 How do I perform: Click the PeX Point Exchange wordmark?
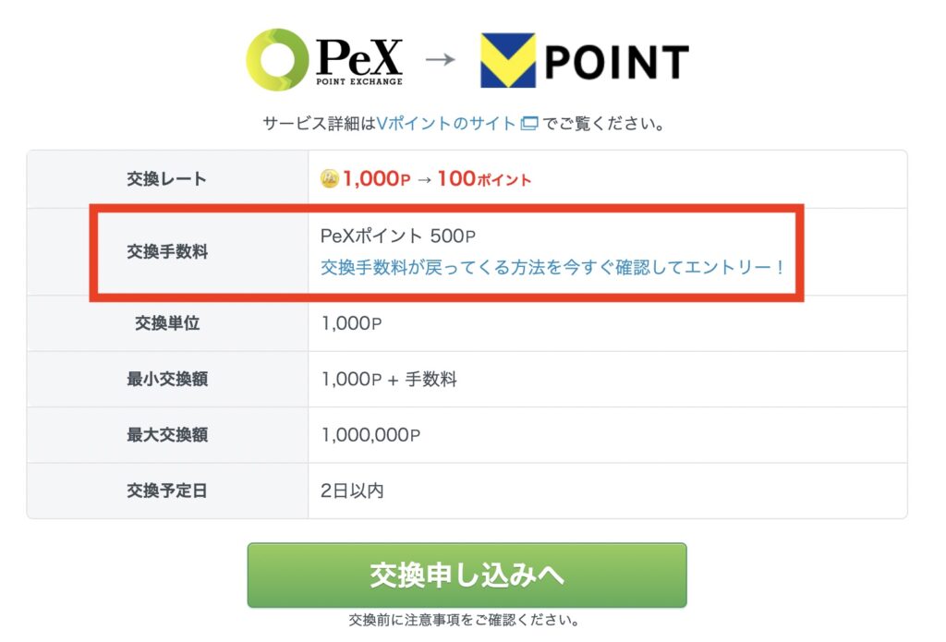359,61
